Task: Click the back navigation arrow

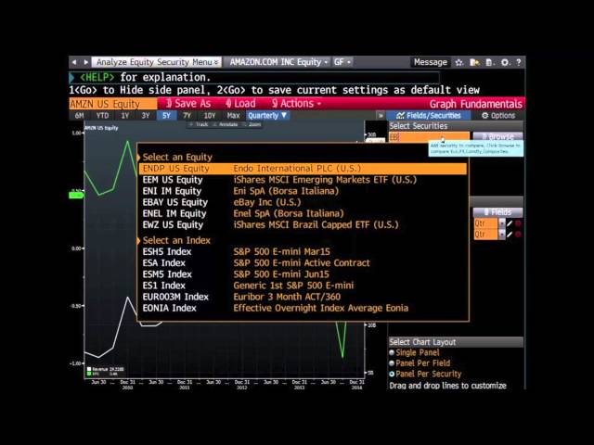Action: pos(74,62)
